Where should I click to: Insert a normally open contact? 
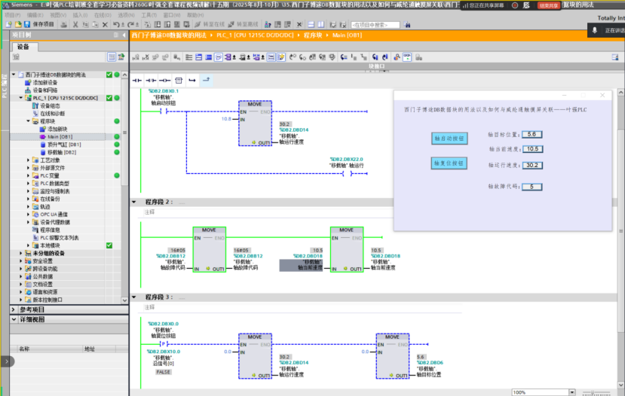[x=137, y=81]
